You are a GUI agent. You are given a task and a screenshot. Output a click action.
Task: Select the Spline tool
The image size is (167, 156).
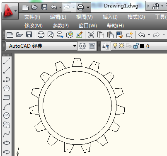(x=7, y=134)
